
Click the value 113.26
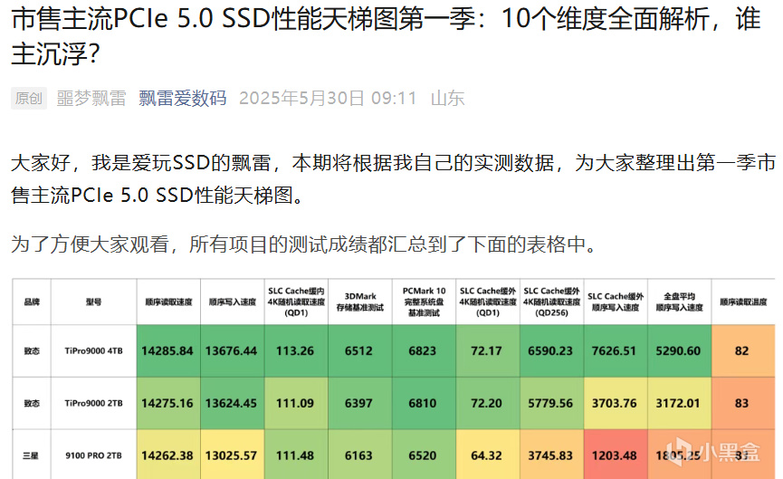(295, 350)
